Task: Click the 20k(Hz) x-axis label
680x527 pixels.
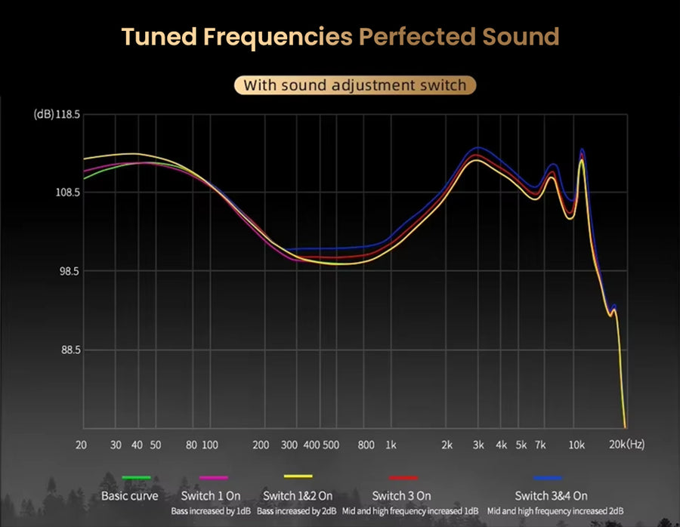Action: pos(627,445)
